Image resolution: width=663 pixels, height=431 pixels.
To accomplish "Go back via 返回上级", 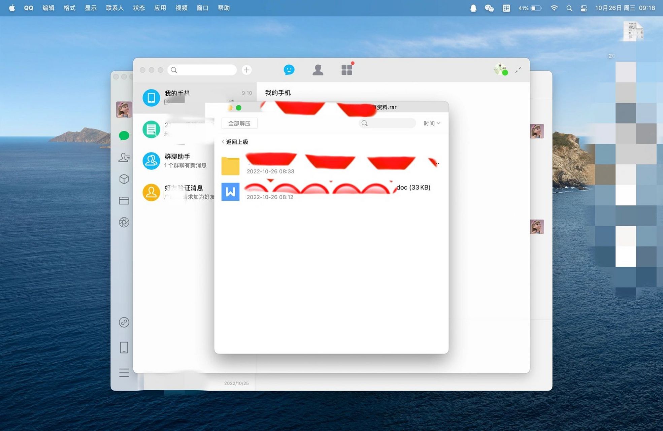I will tap(235, 142).
